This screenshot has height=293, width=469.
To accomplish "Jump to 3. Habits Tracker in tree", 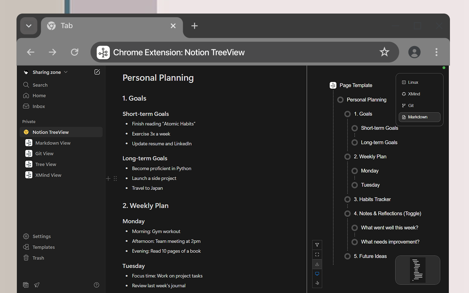I will [x=372, y=199].
